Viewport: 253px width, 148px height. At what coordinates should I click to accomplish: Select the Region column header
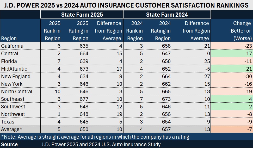click(9, 38)
